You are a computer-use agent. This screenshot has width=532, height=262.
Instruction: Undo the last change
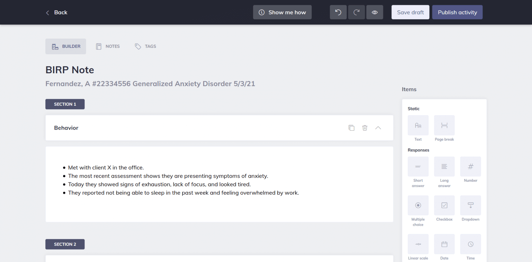[338, 12]
